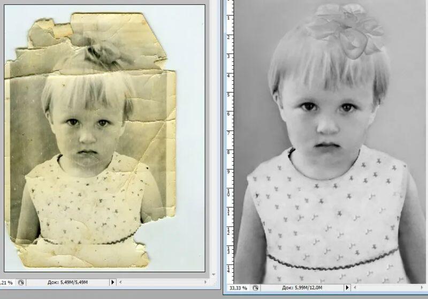Click the zoom percentage field of the damaged photo window
Screen dimensions: 428x299
pos(6,282)
